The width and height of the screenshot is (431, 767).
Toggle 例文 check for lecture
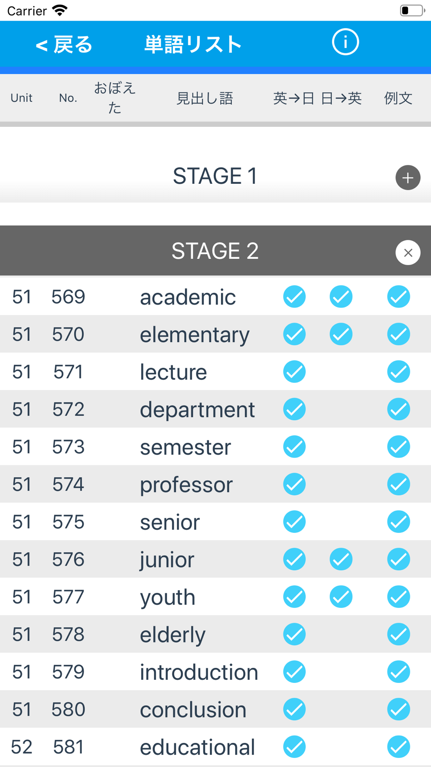tap(398, 372)
